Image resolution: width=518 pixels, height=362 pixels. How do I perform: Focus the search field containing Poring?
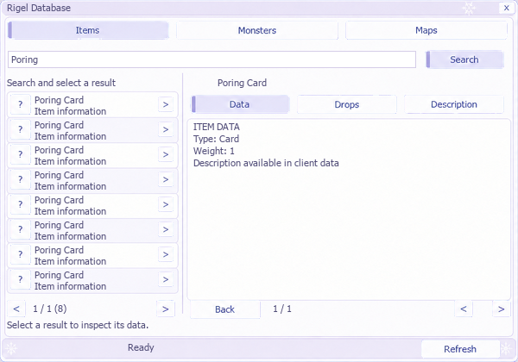212,59
